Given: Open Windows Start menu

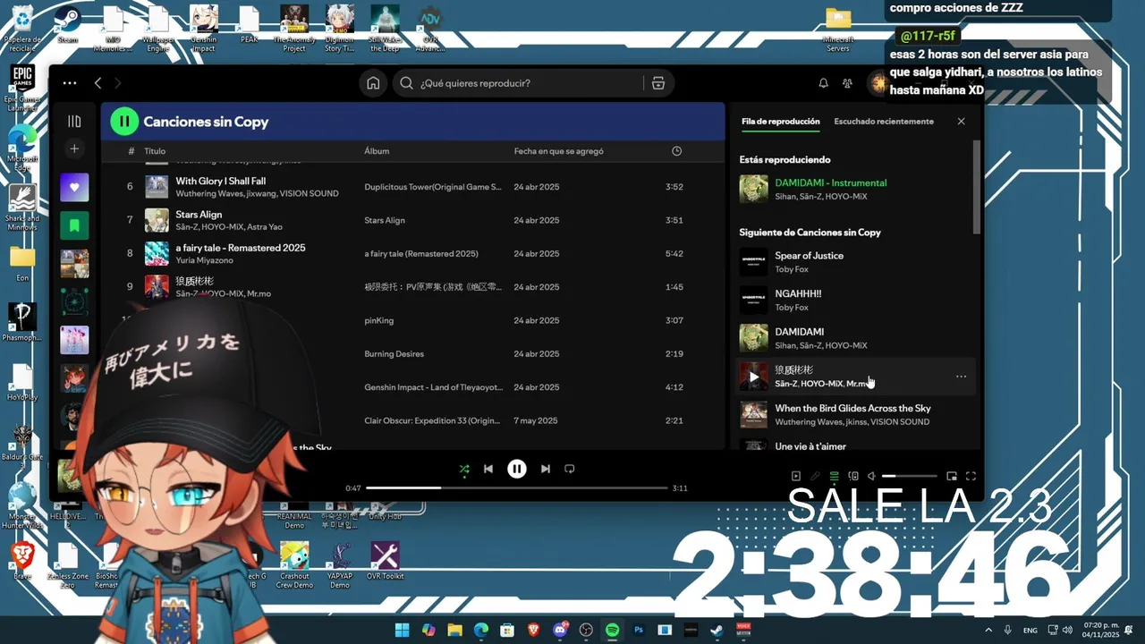Looking at the screenshot, I should coord(402,630).
